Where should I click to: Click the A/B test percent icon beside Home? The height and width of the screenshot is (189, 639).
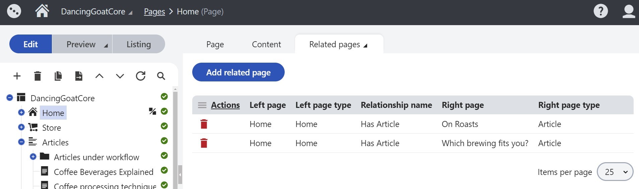(x=152, y=111)
